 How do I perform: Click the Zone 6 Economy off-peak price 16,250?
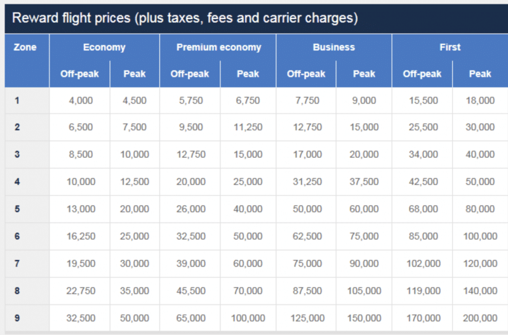click(80, 236)
